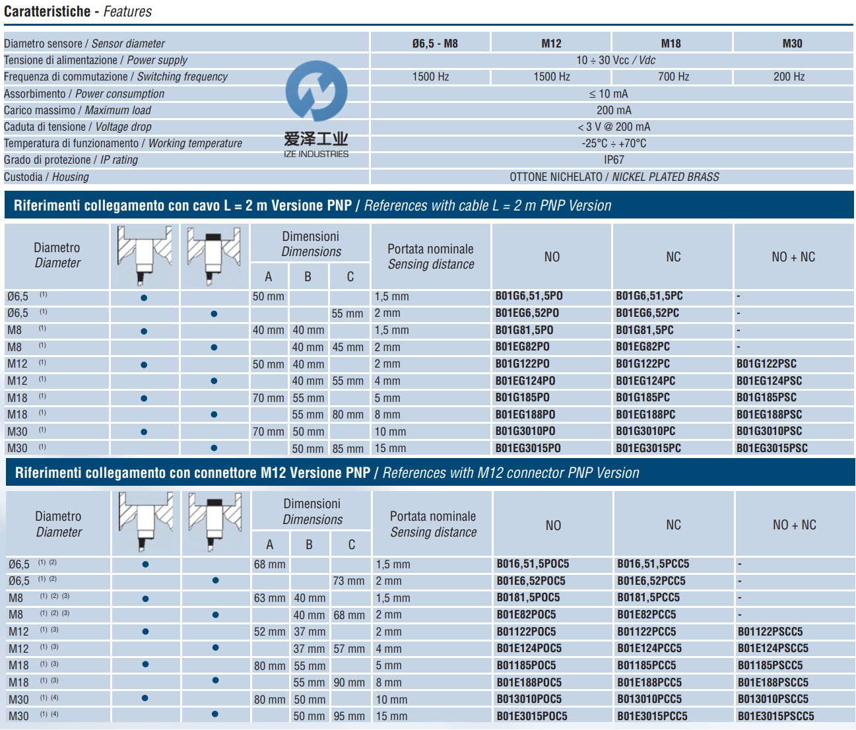The image size is (856, 730).
Task: Click part code B01E3015PSCC5
Action: coord(775,716)
